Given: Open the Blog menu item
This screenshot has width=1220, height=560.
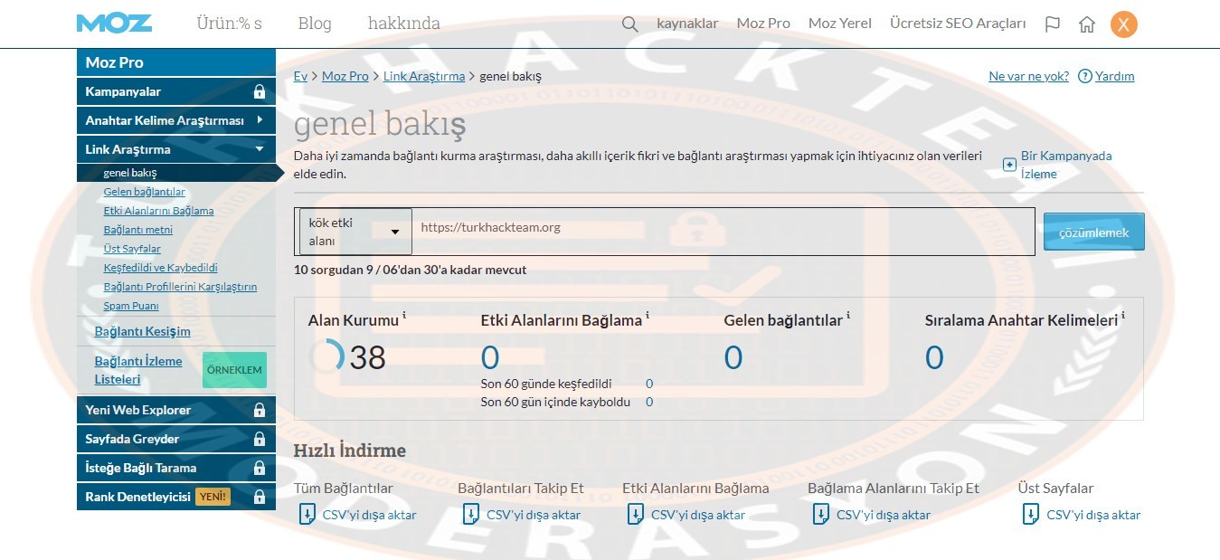Looking at the screenshot, I should point(315,24).
